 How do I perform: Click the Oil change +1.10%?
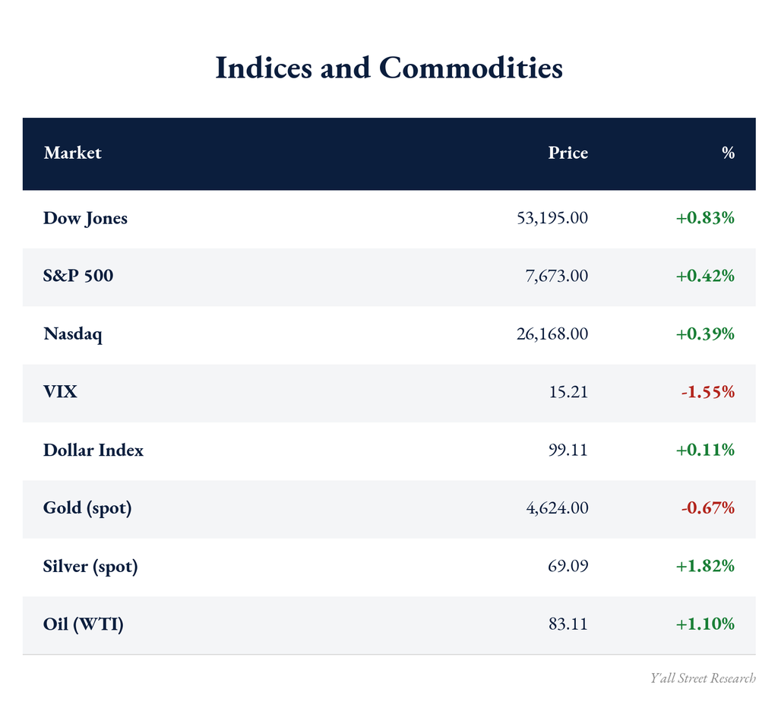coord(705,624)
